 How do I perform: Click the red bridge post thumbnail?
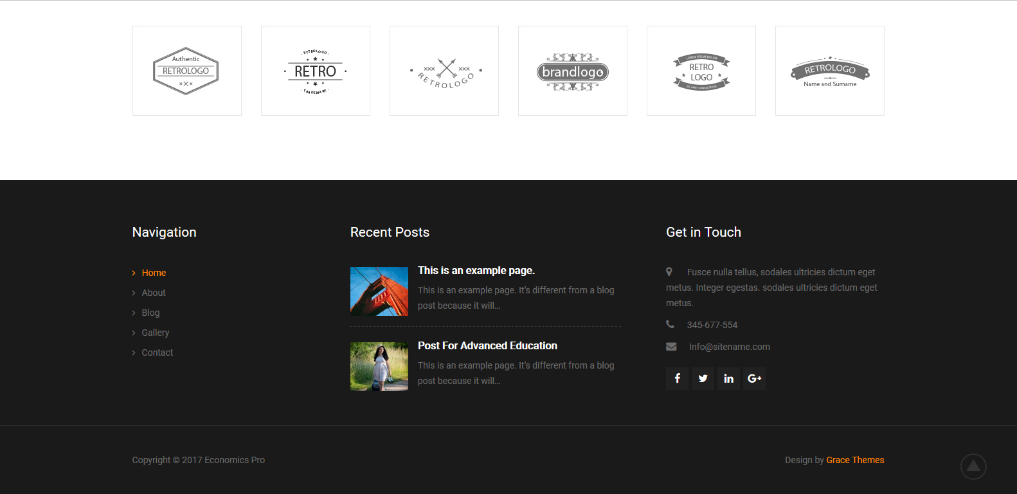point(379,291)
